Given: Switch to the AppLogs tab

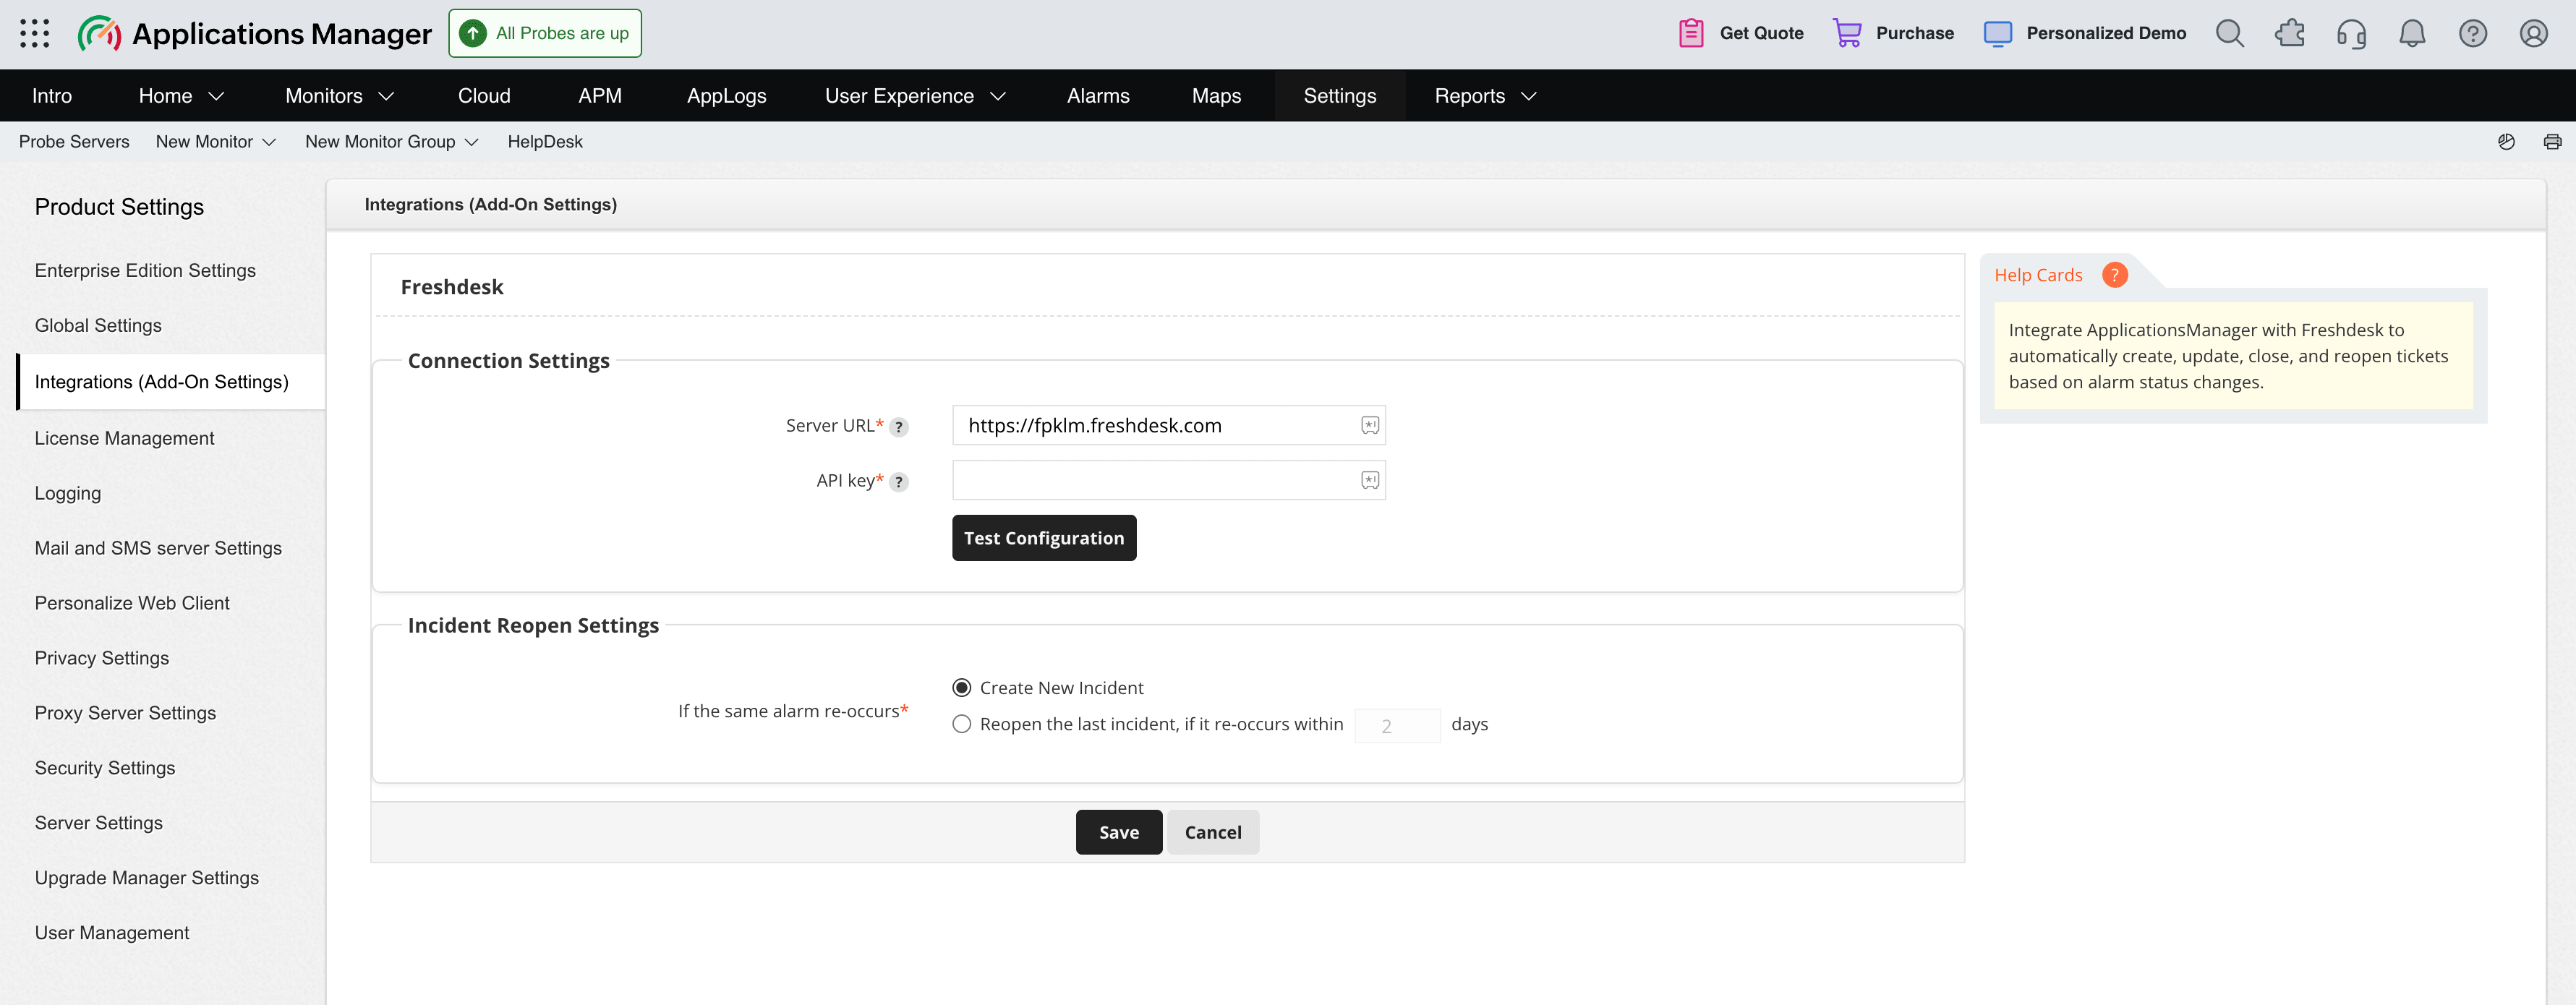Looking at the screenshot, I should pos(726,96).
